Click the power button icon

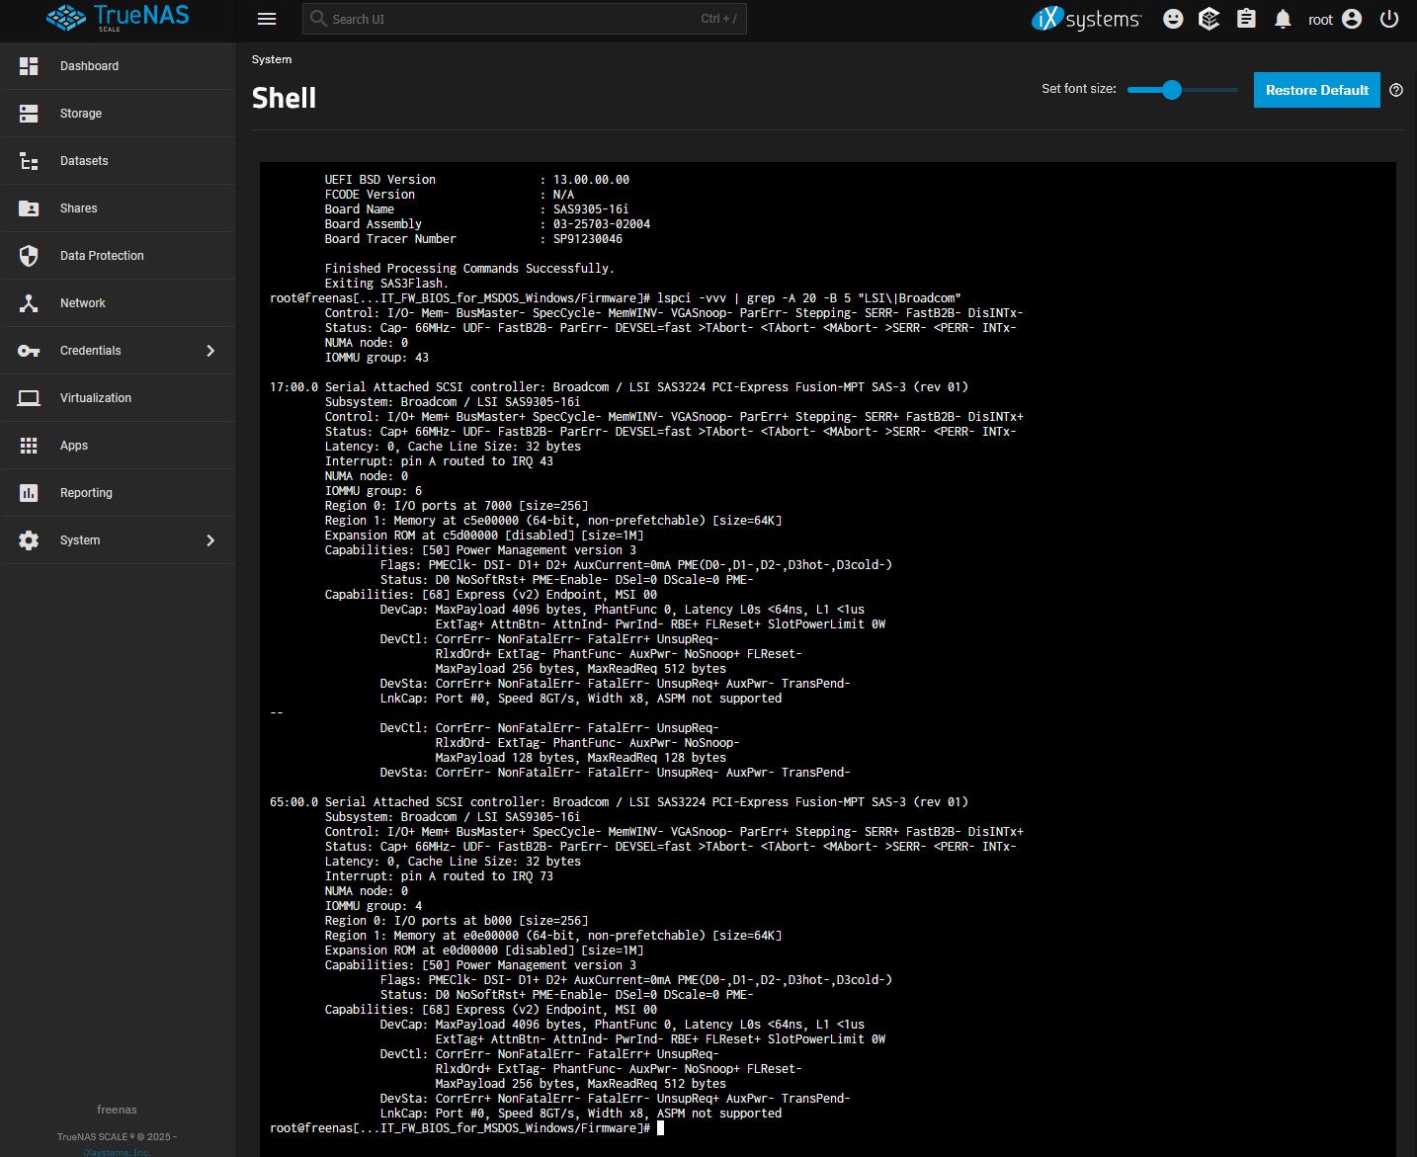tap(1389, 19)
